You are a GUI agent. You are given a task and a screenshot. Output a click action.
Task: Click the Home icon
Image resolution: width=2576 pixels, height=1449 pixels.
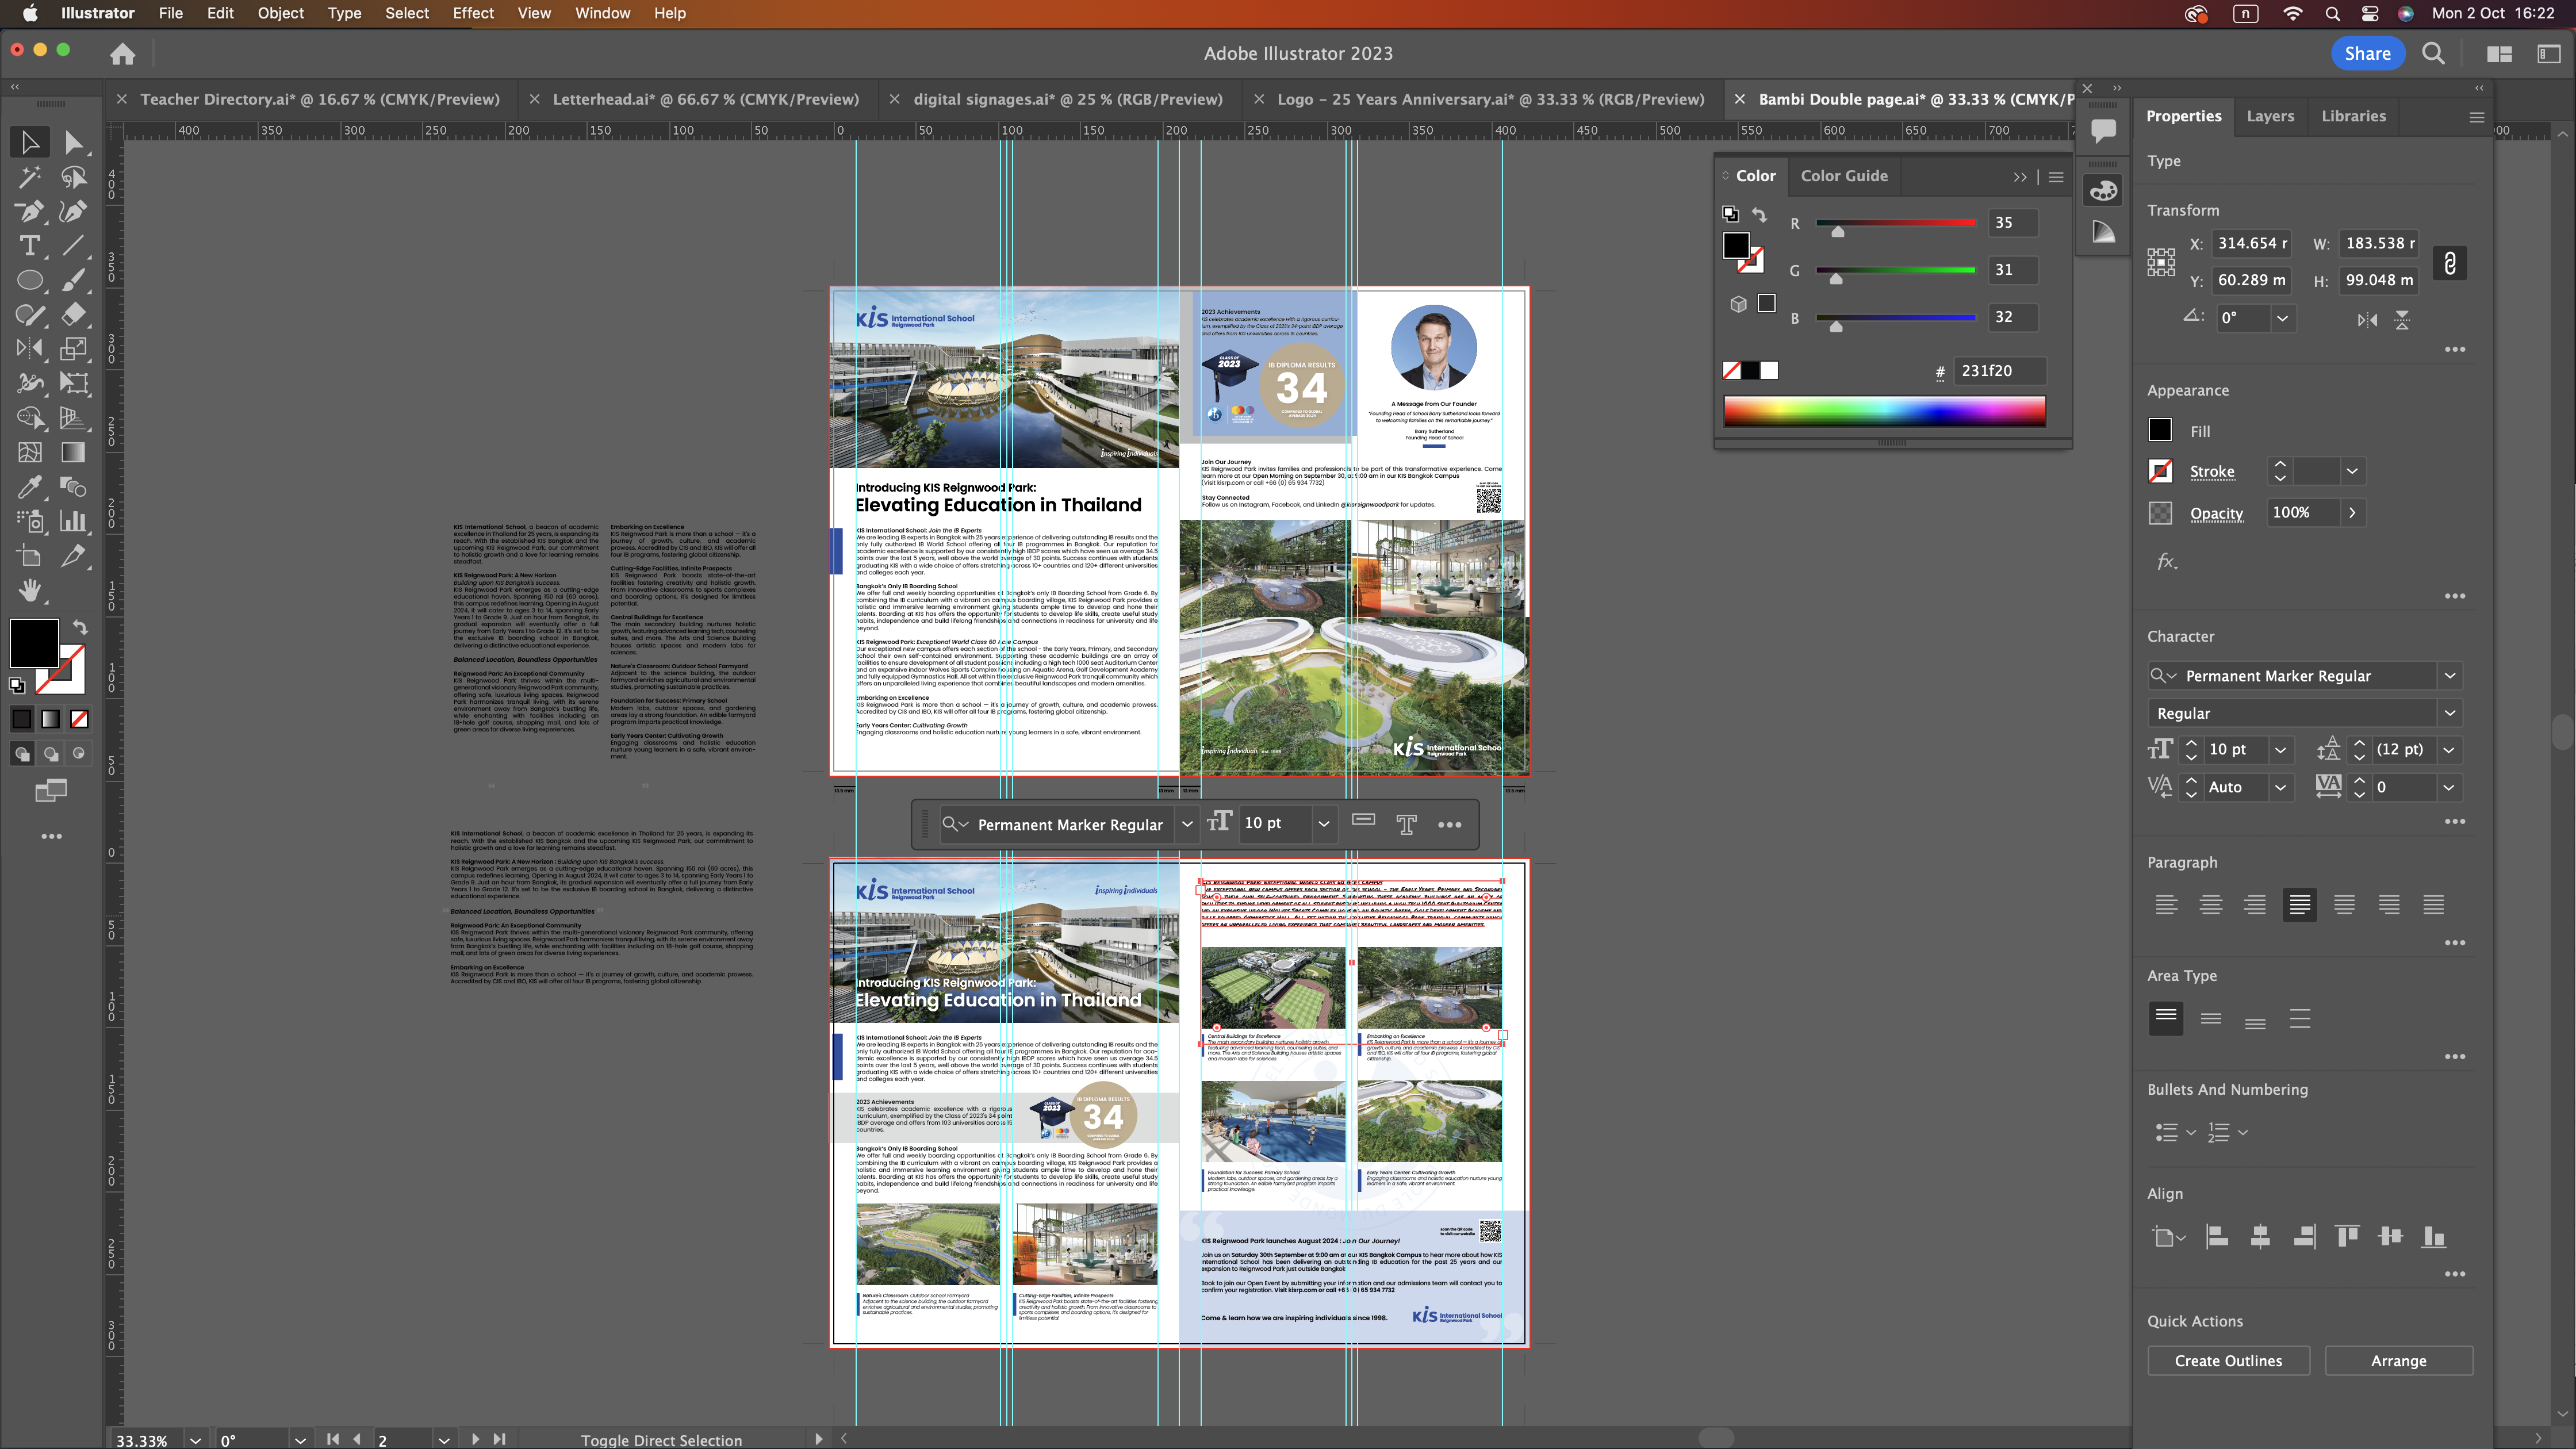[122, 54]
